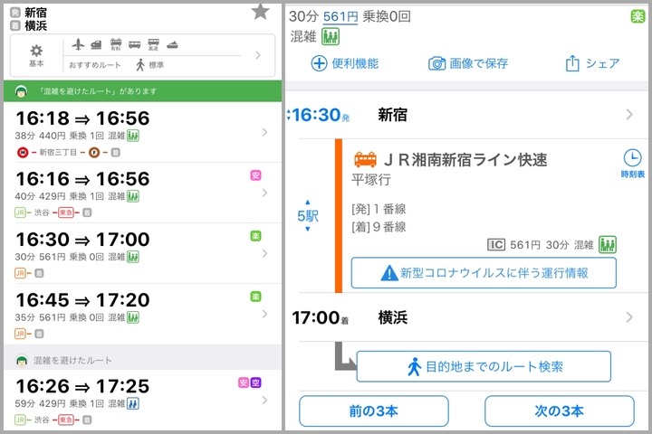Toggle the shinkansen train transport option
Image resolution: width=652 pixels, height=434 pixels.
(x=97, y=45)
